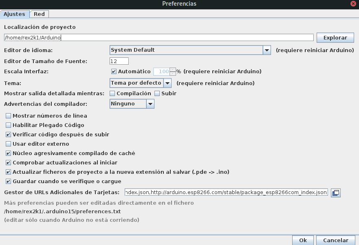Image resolution: width=359 pixels, height=245 pixels.
Task: Click the Cancelar button
Action: click(x=335, y=240)
